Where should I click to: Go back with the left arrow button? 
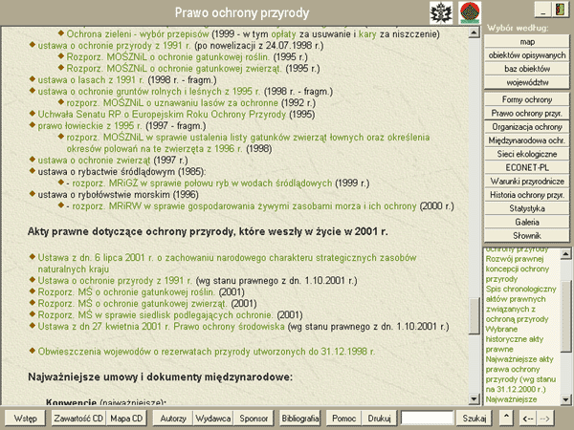(x=527, y=419)
